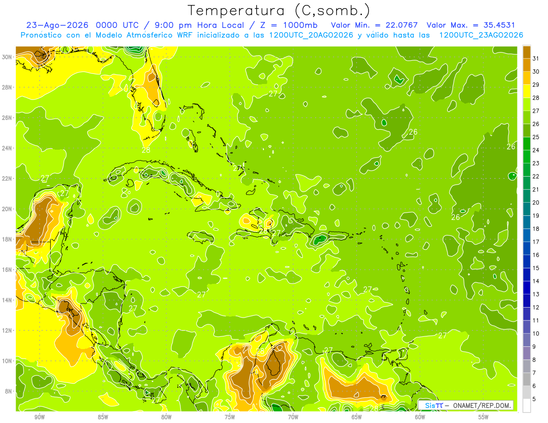Click the 55W longitude axis label
The image size is (548, 423).
point(484,417)
